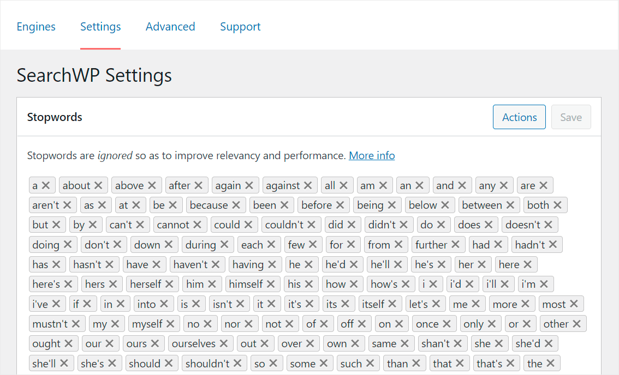Click the "mustn't" stopword text
The height and width of the screenshot is (375, 619).
50,324
